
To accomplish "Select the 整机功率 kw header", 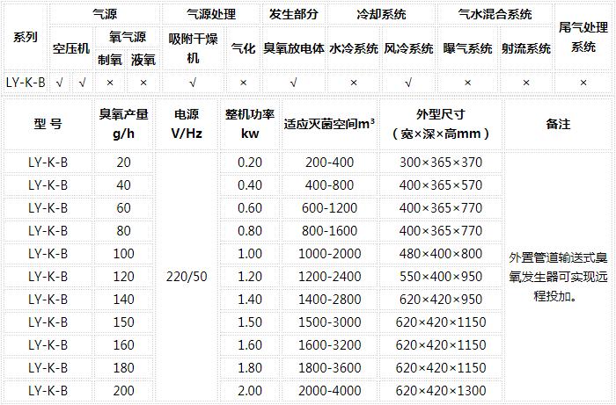I will pos(250,124).
